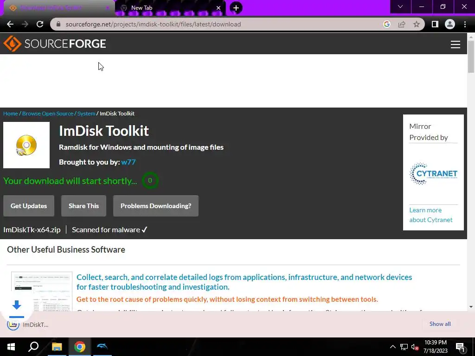Click Problems Downloading? button
Image resolution: width=475 pixels, height=356 pixels.
156,206
